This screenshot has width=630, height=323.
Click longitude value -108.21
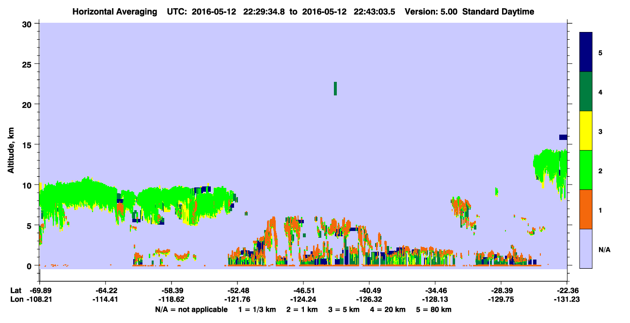39,300
